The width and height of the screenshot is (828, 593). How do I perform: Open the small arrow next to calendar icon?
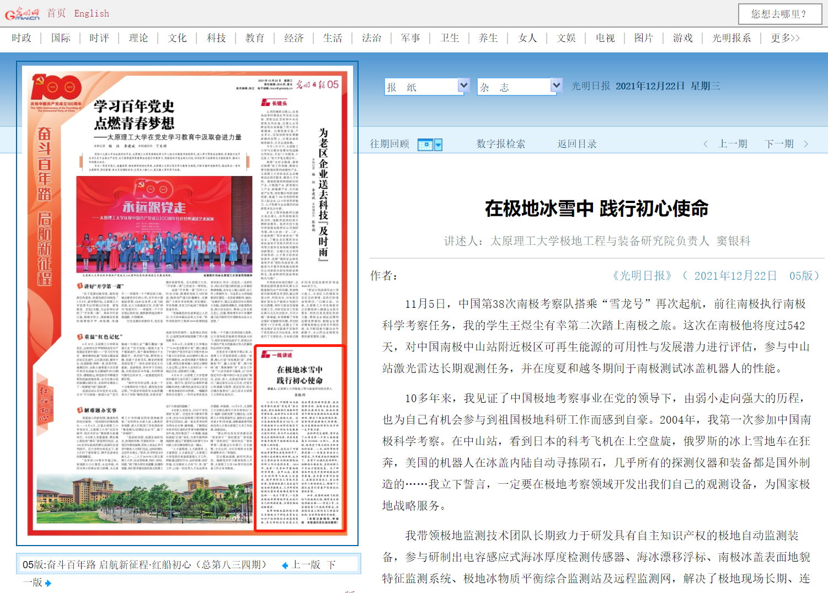point(439,145)
